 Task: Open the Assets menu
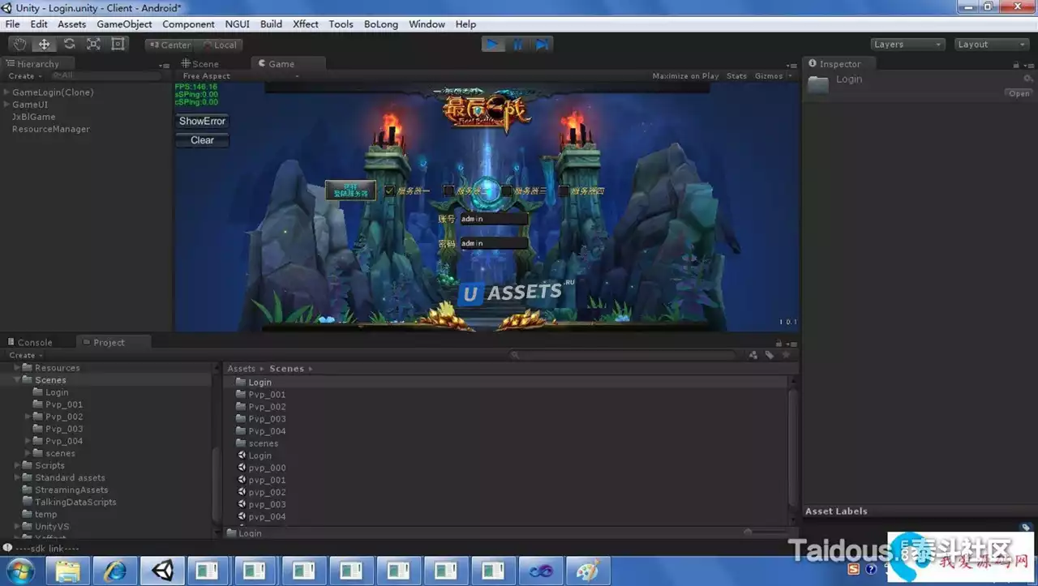71,24
